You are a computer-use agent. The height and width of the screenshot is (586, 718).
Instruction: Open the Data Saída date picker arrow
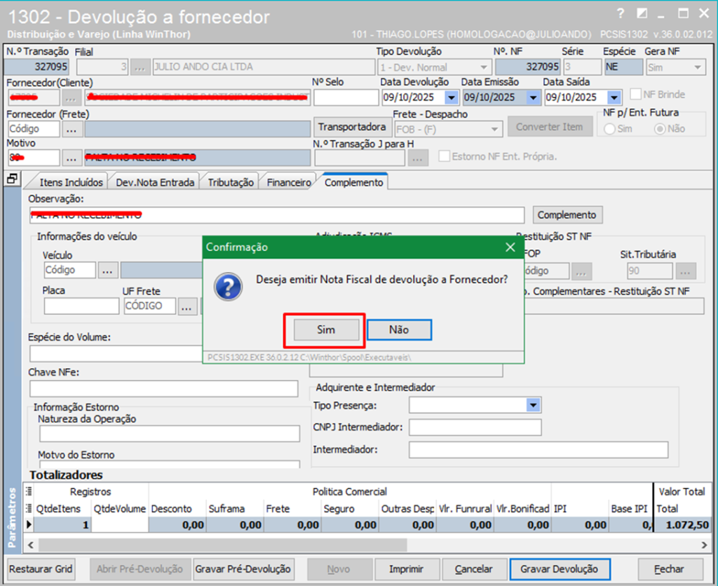coord(614,97)
